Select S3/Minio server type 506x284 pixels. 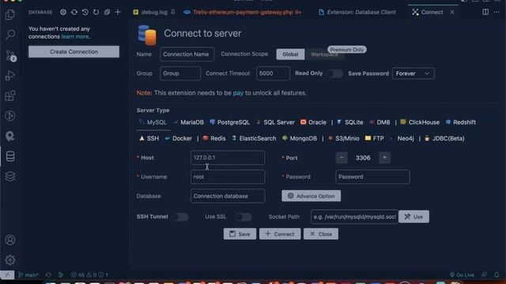343,139
